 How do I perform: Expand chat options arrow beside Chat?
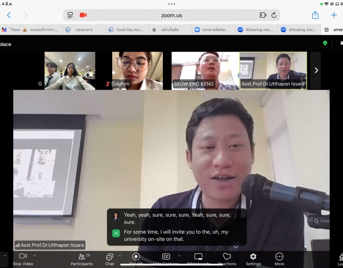coord(120,255)
